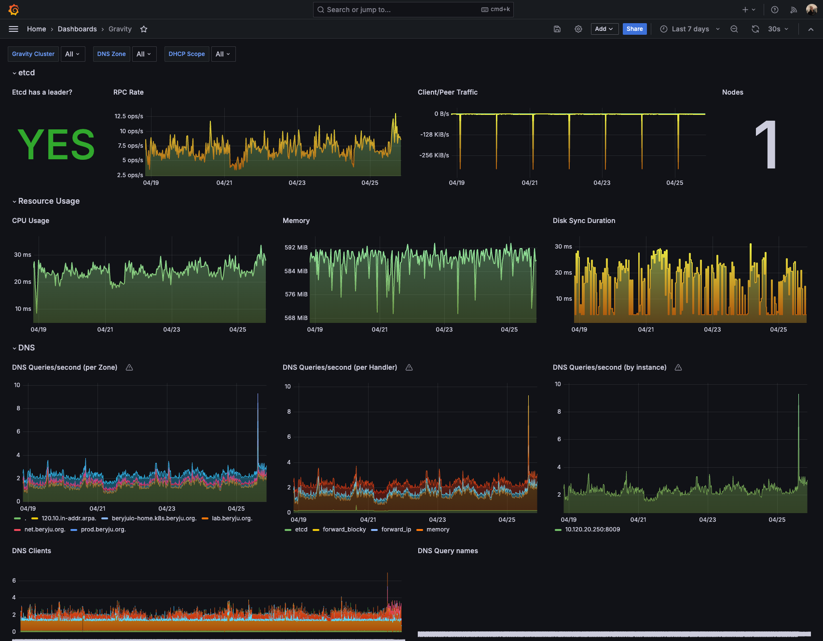
Task: Open the Grafana logo home icon
Action: (14, 10)
